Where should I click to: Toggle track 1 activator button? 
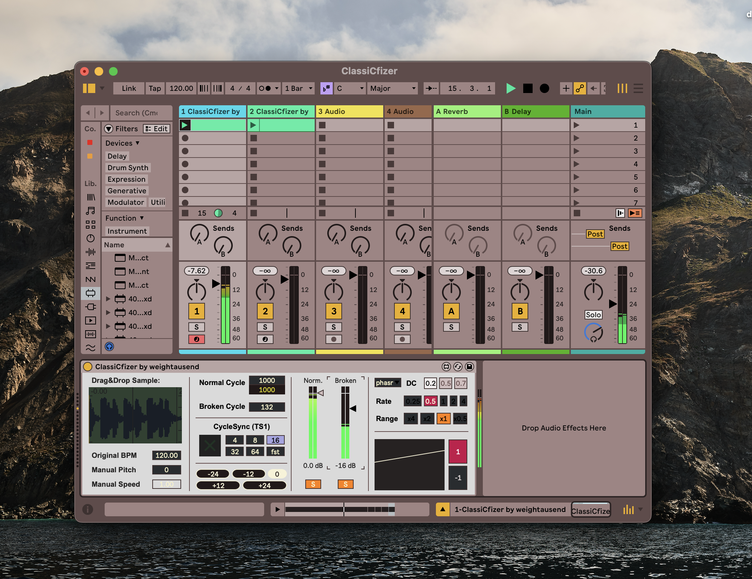point(196,311)
